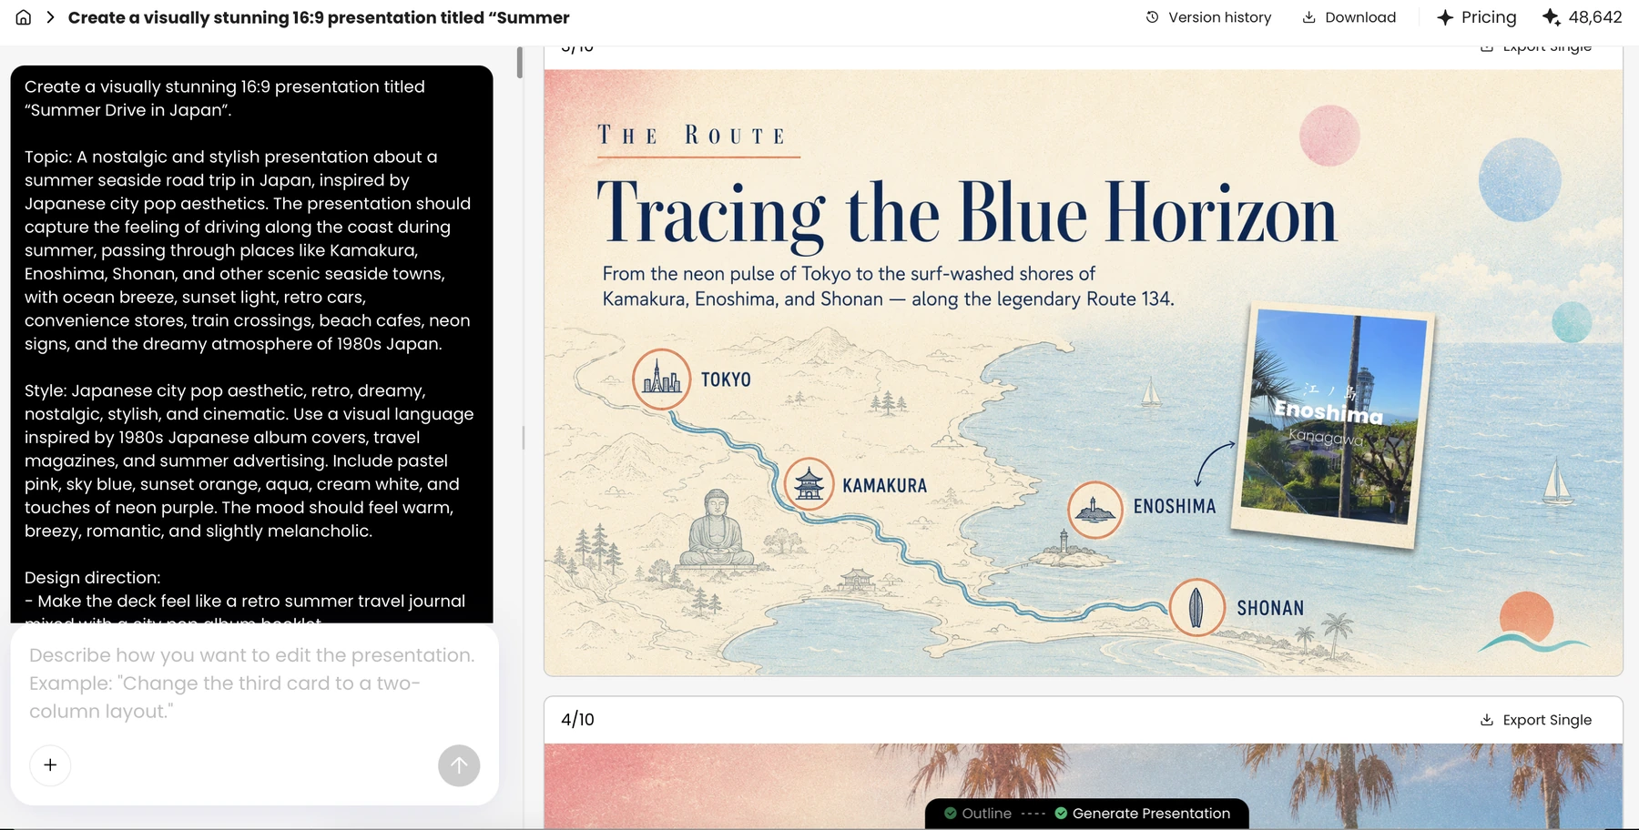Click the black prompt message bubble

(x=251, y=344)
